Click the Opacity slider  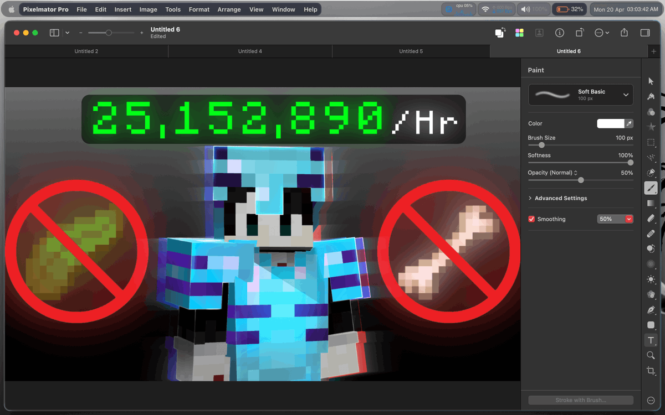click(580, 180)
